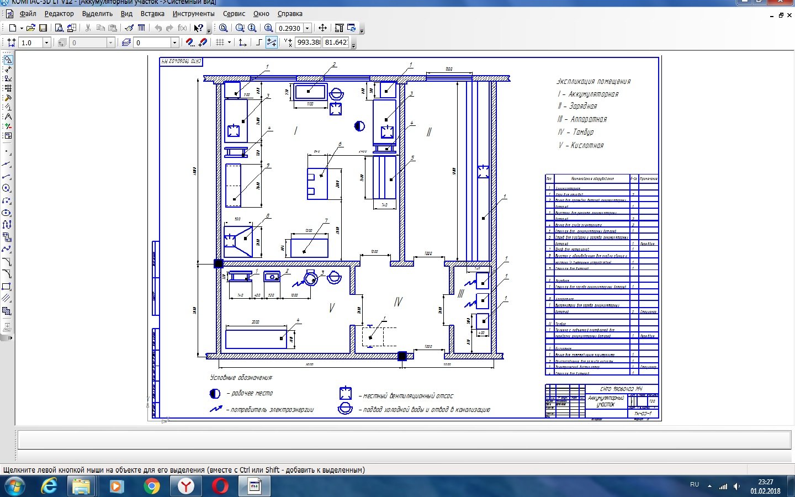
Task: Toggle the grid display button
Action: 220,42
